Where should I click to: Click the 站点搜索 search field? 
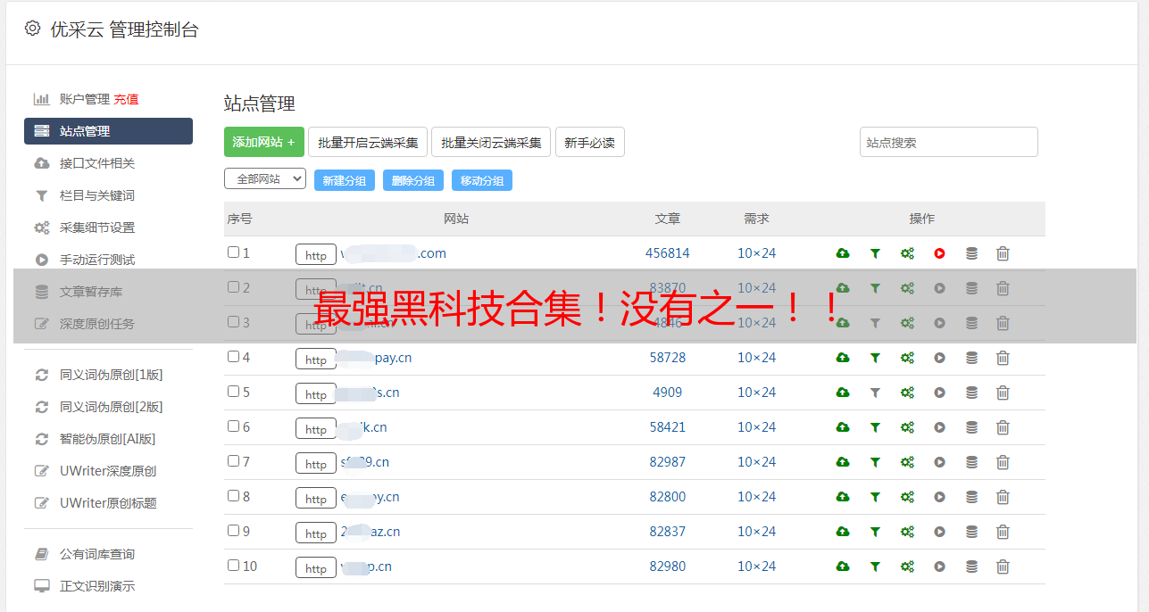pos(949,142)
